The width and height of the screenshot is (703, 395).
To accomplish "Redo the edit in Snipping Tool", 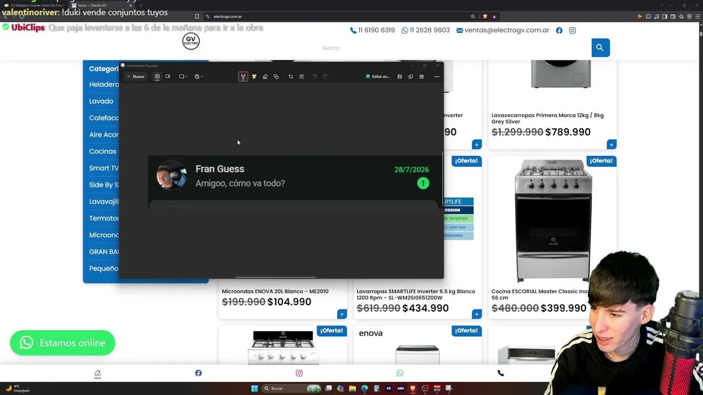I will (x=325, y=77).
